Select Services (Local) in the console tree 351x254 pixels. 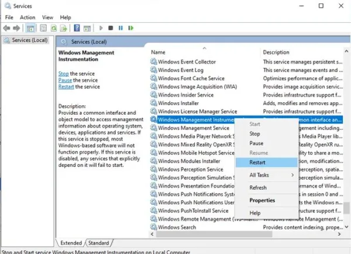26,40
